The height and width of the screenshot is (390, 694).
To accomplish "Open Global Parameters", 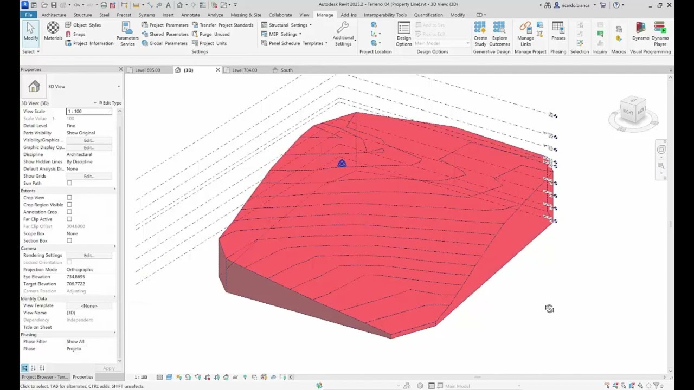I will (165, 43).
